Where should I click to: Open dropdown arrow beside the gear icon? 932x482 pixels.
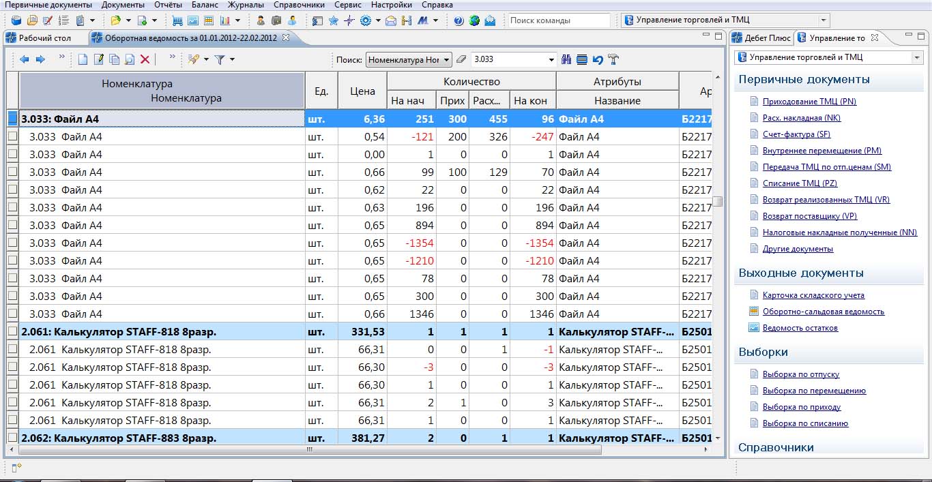tap(377, 20)
